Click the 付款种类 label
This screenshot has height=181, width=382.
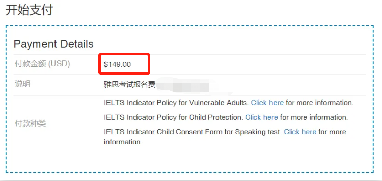click(x=30, y=124)
